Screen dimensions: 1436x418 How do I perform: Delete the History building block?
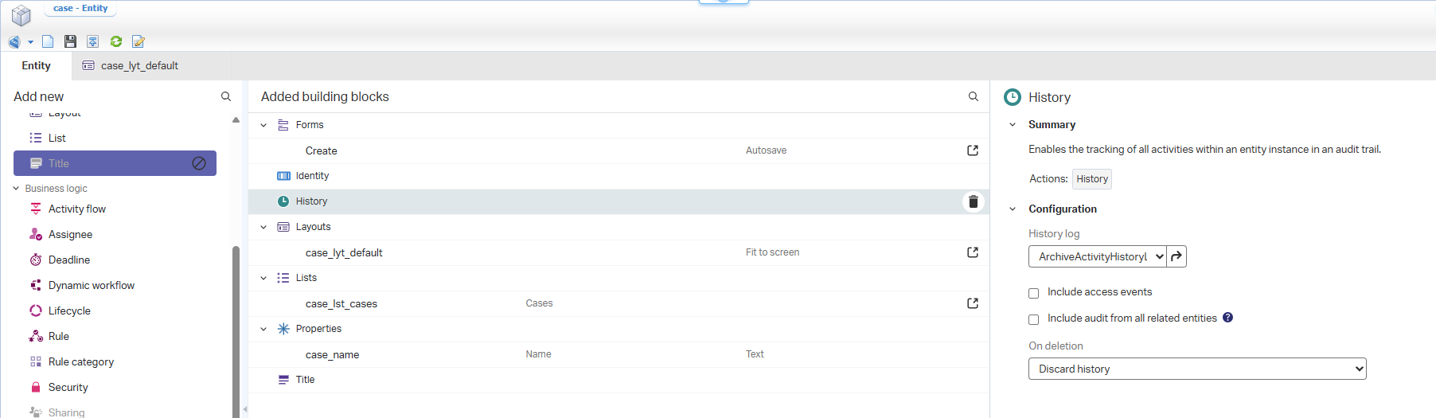pyautogui.click(x=973, y=201)
